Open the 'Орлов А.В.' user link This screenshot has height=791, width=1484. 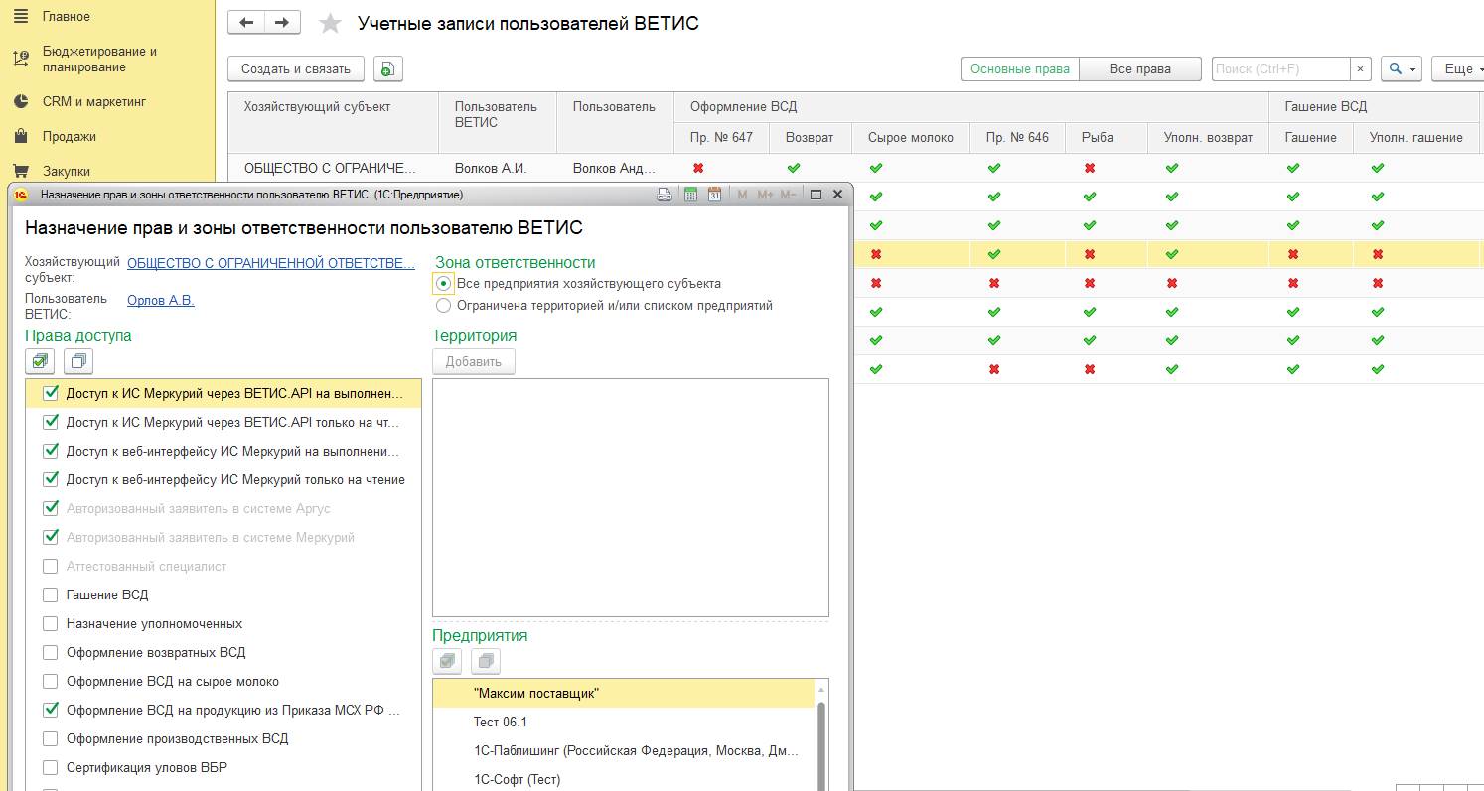coord(161,300)
